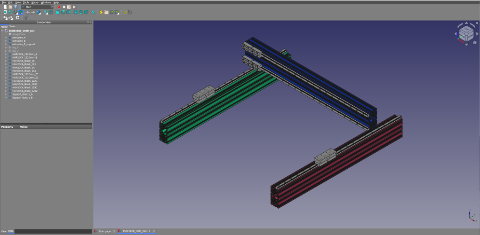Open the View menu
The height and width of the screenshot is (235, 480).
(x=18, y=2)
